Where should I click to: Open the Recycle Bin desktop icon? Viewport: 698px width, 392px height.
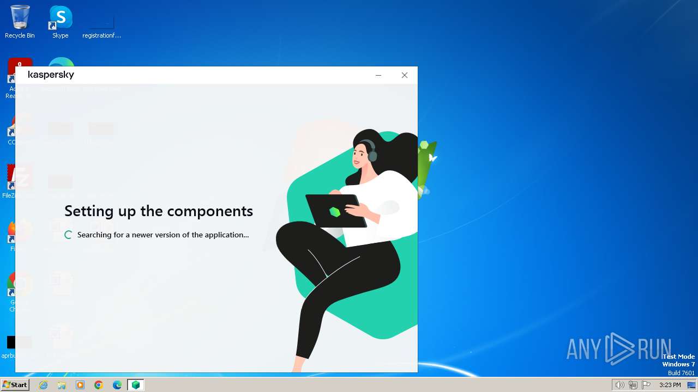coord(20,22)
